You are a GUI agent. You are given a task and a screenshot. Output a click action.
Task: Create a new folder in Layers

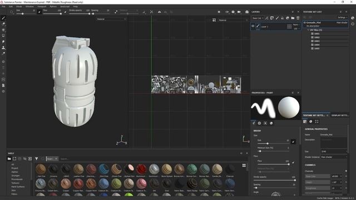click(x=293, y=18)
